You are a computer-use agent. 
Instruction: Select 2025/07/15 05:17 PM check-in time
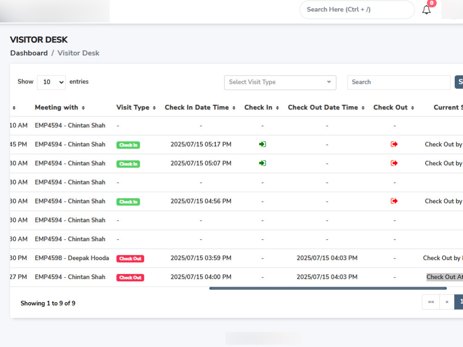(x=201, y=144)
